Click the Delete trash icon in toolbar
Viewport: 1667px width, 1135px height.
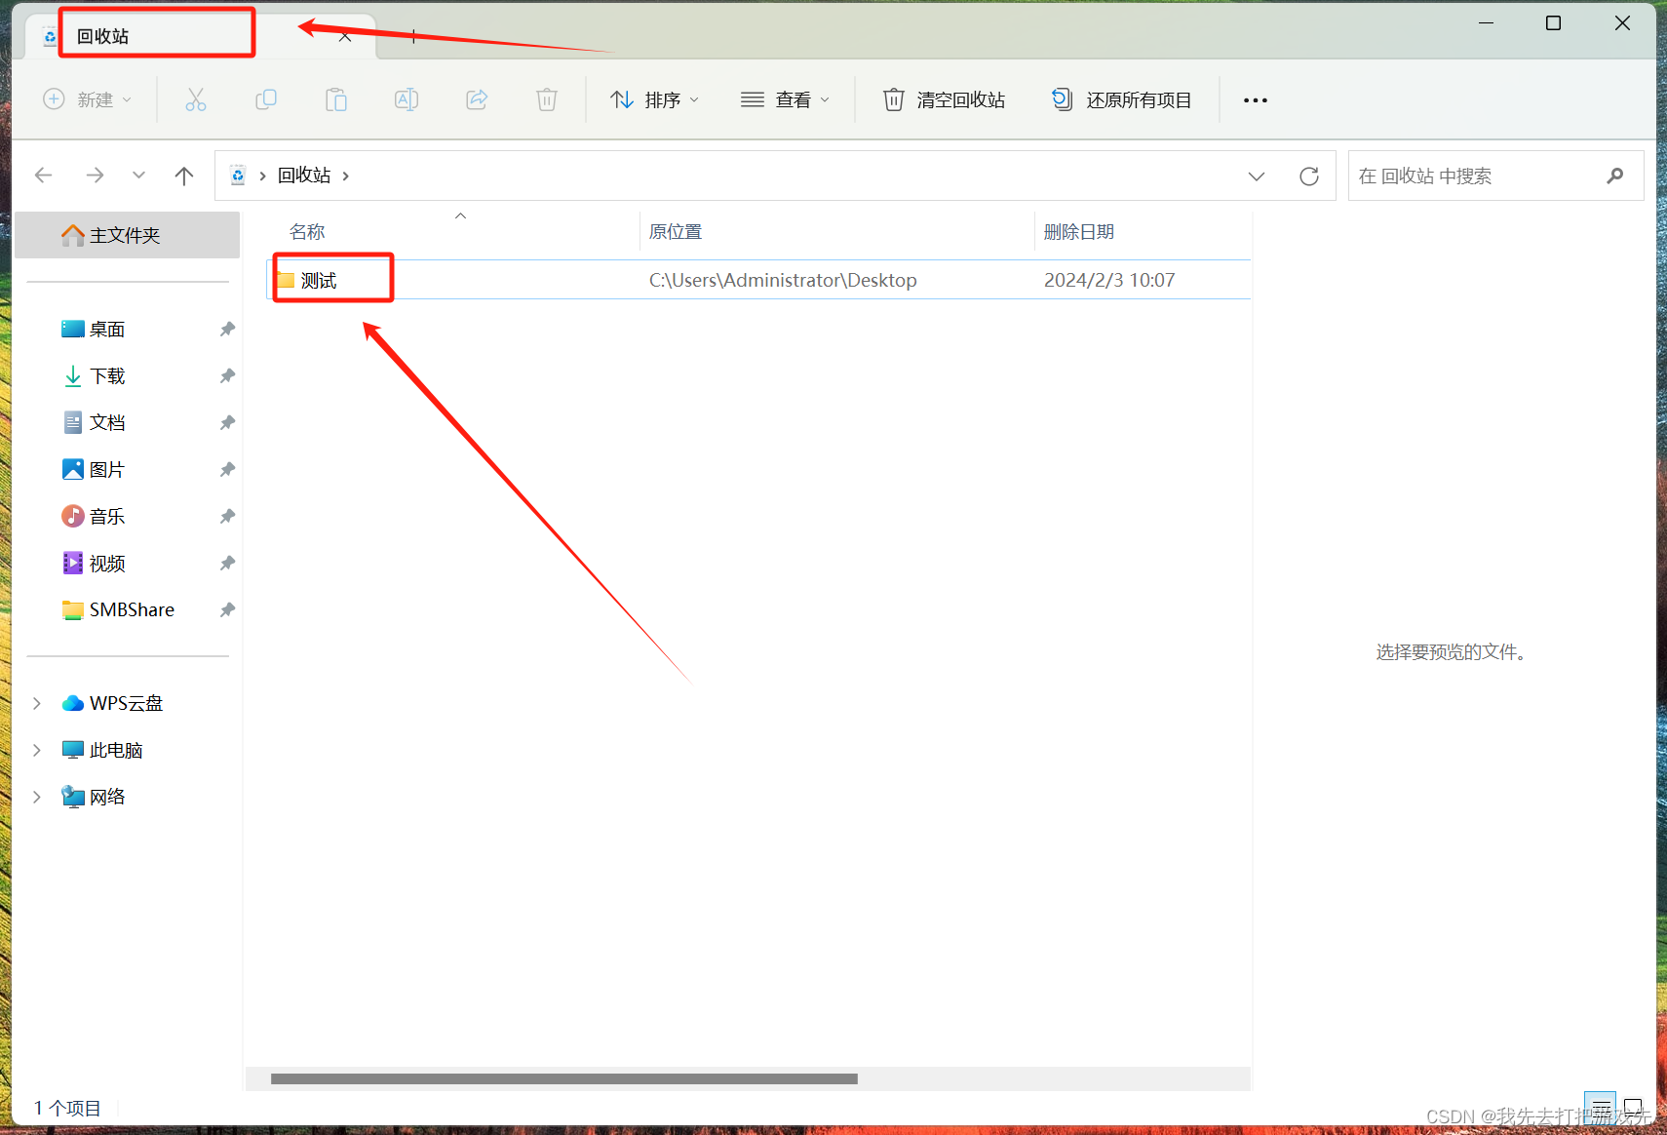tap(547, 99)
